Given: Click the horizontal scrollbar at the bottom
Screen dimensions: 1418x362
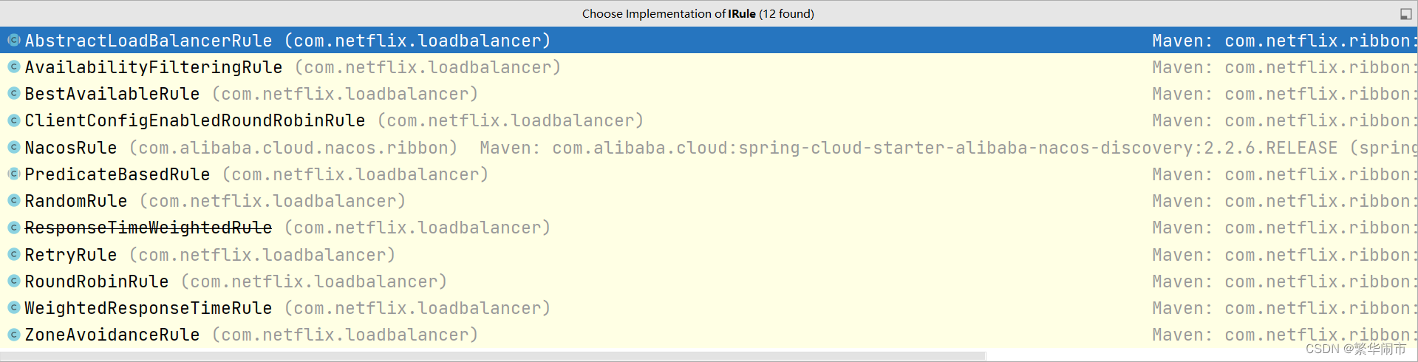Looking at the screenshot, I should tap(493, 356).
